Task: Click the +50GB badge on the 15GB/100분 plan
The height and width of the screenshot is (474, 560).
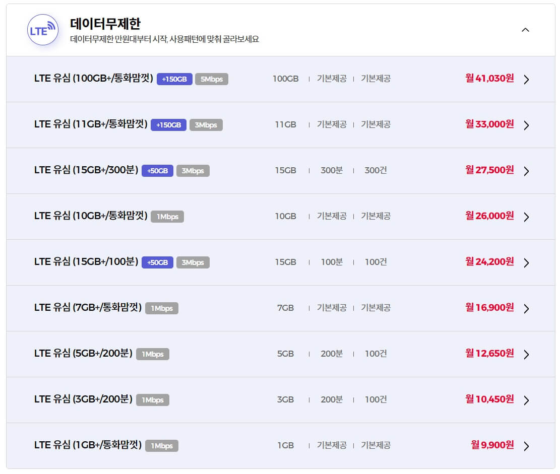Action: [x=157, y=262]
